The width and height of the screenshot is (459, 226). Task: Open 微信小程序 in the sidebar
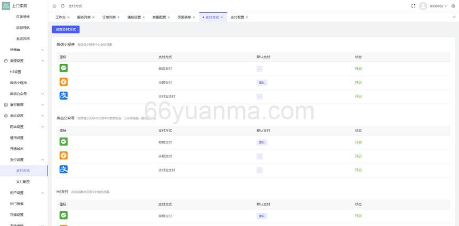pos(19,83)
